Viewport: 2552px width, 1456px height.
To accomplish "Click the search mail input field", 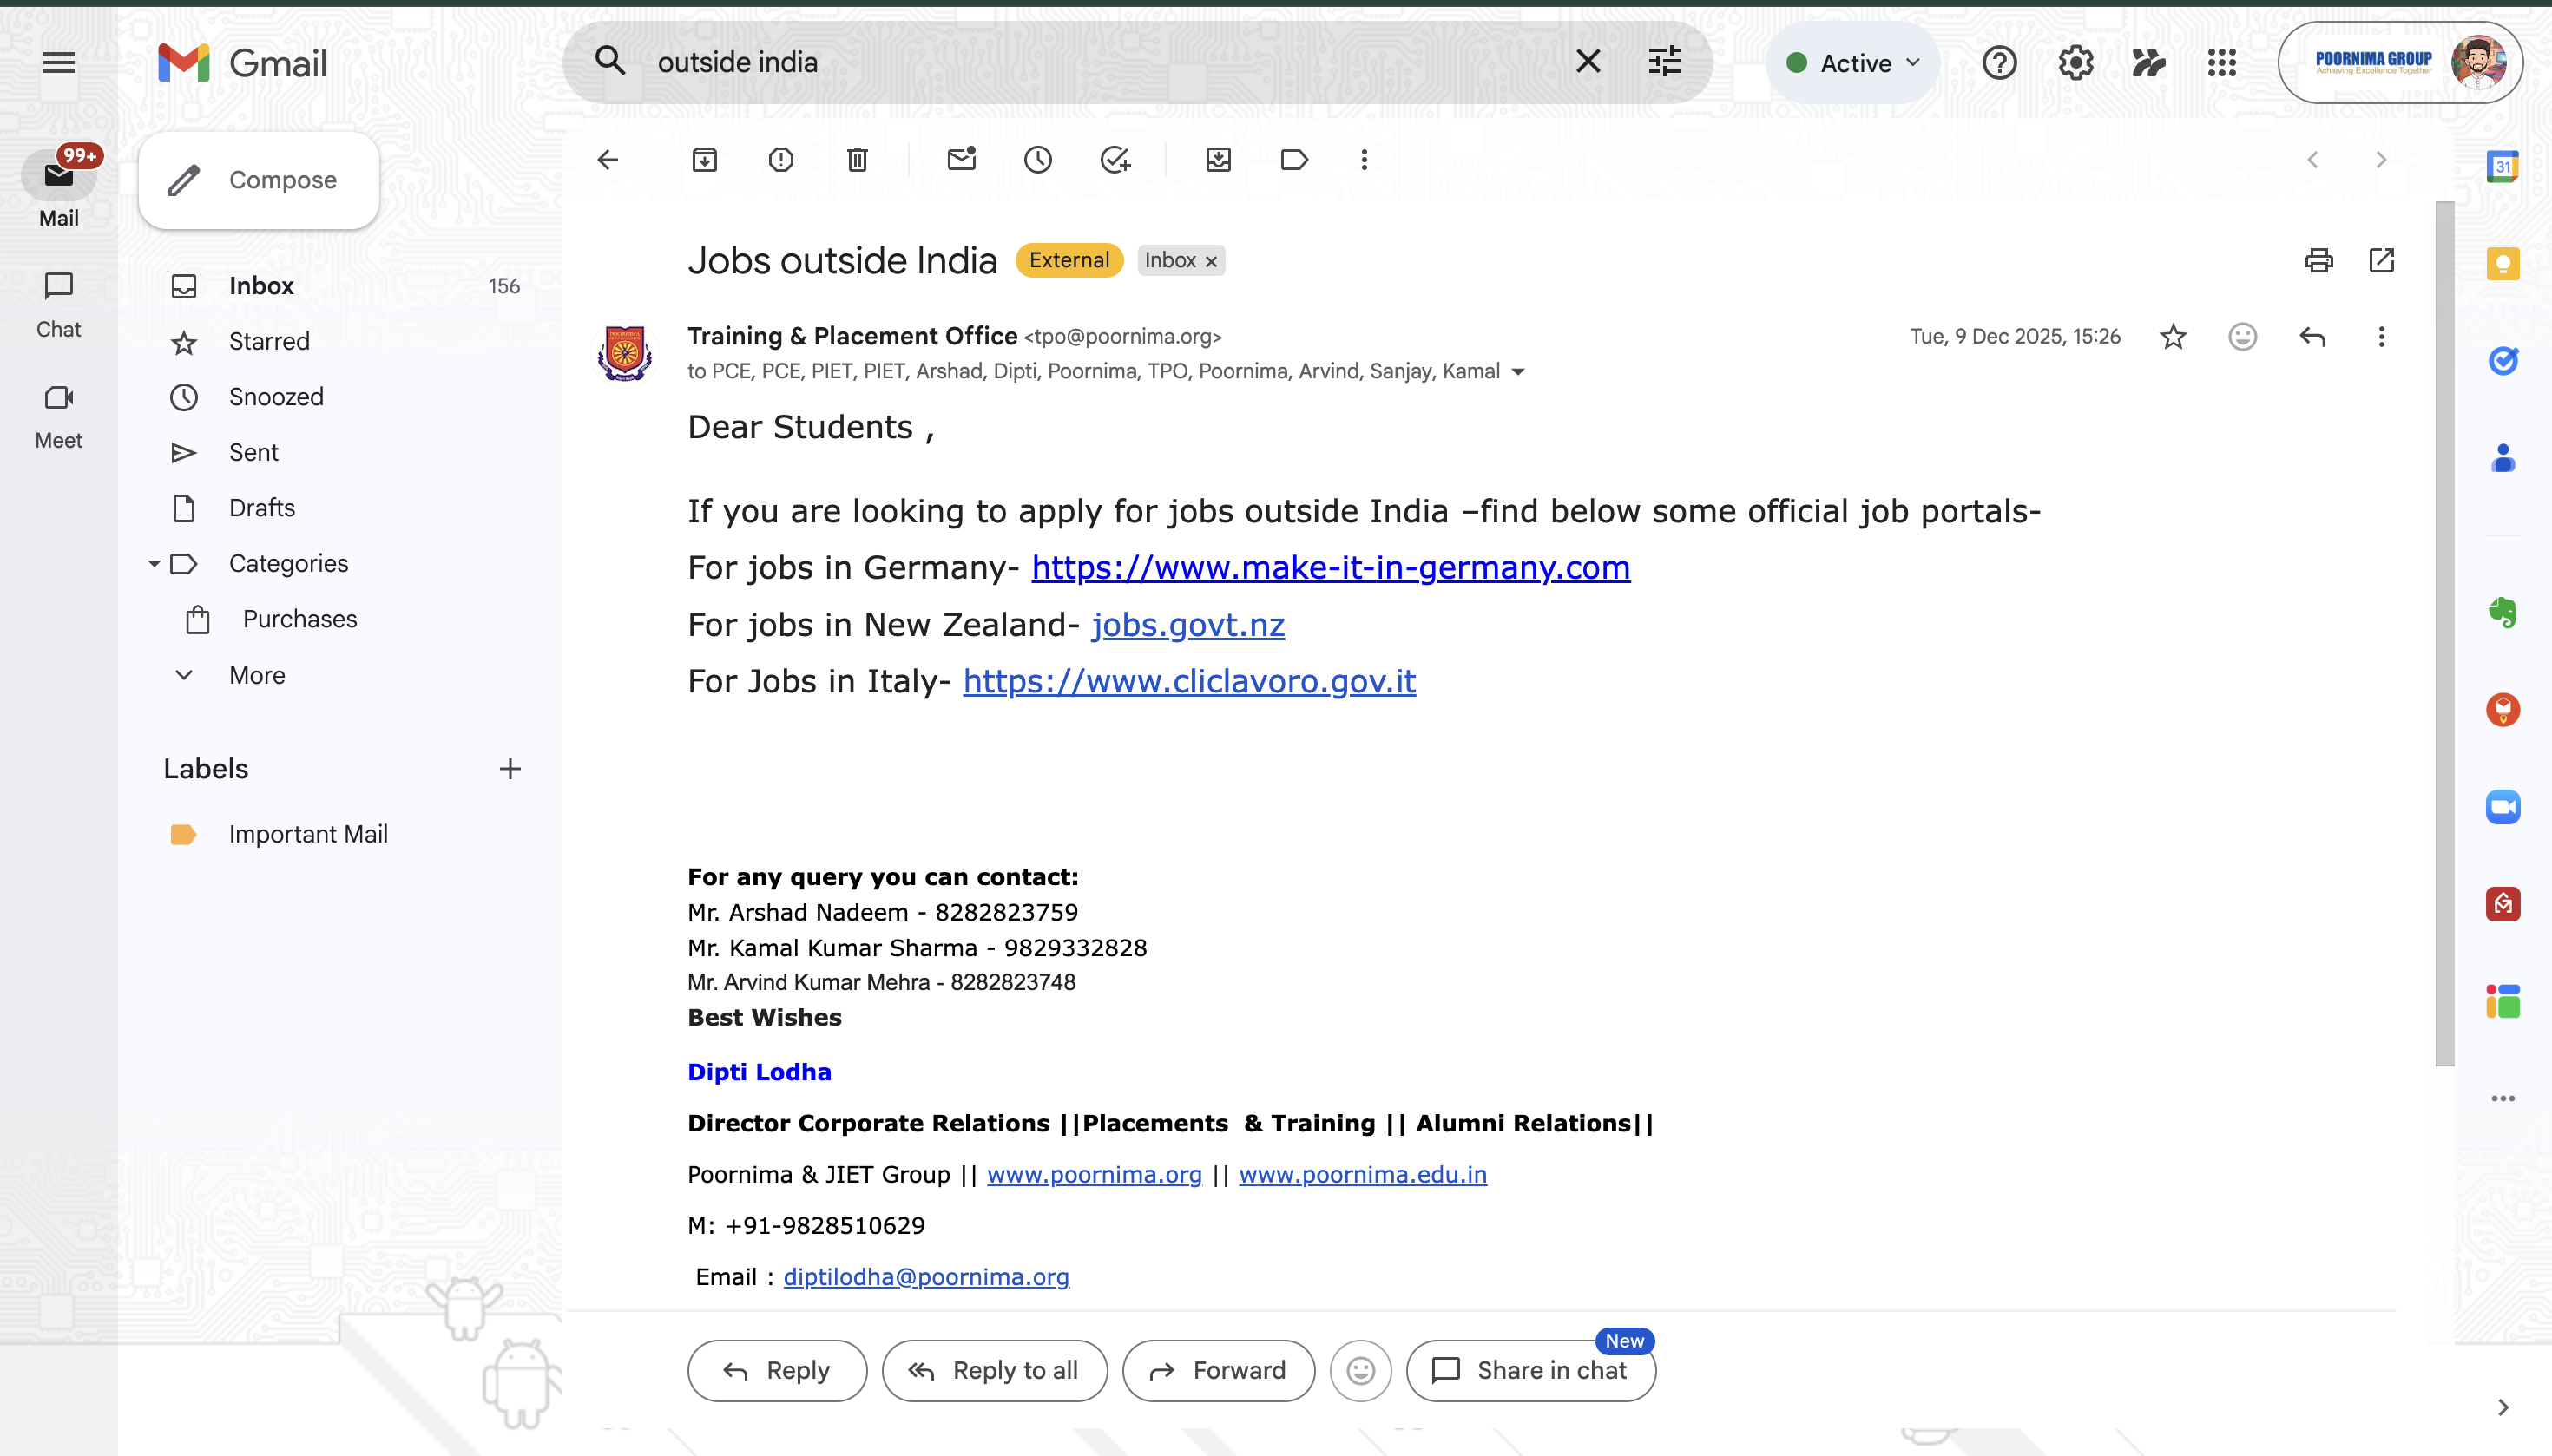I will click(x=1101, y=62).
